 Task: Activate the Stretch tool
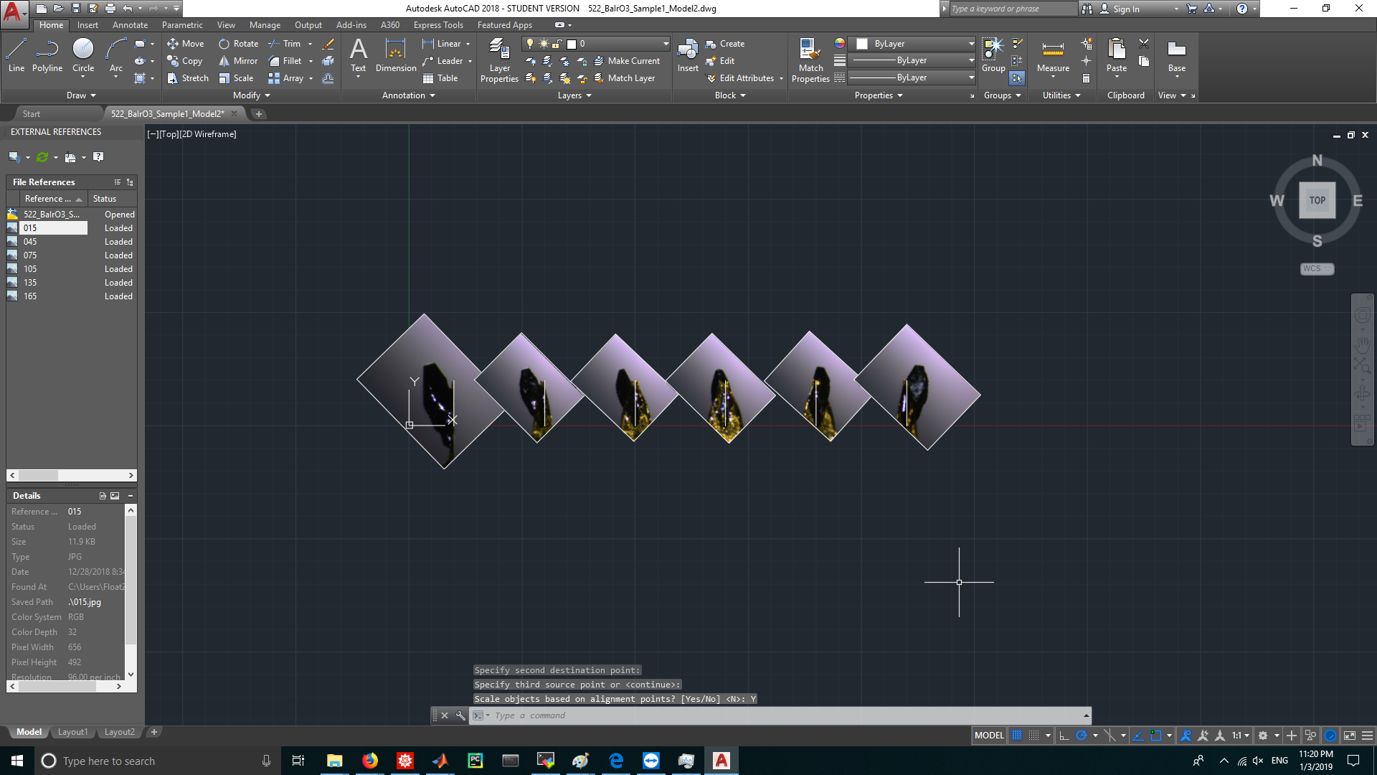coord(188,78)
